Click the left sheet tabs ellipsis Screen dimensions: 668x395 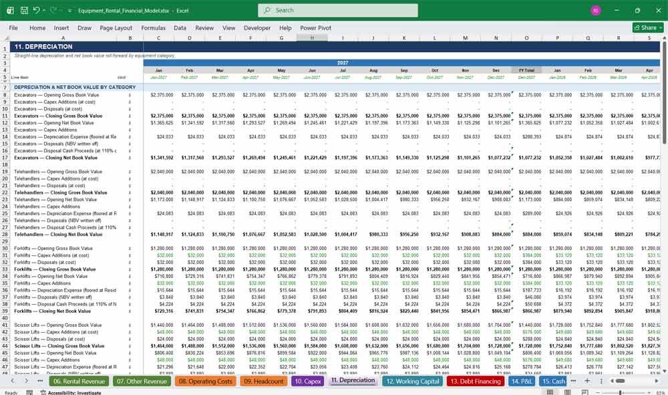tap(40, 381)
